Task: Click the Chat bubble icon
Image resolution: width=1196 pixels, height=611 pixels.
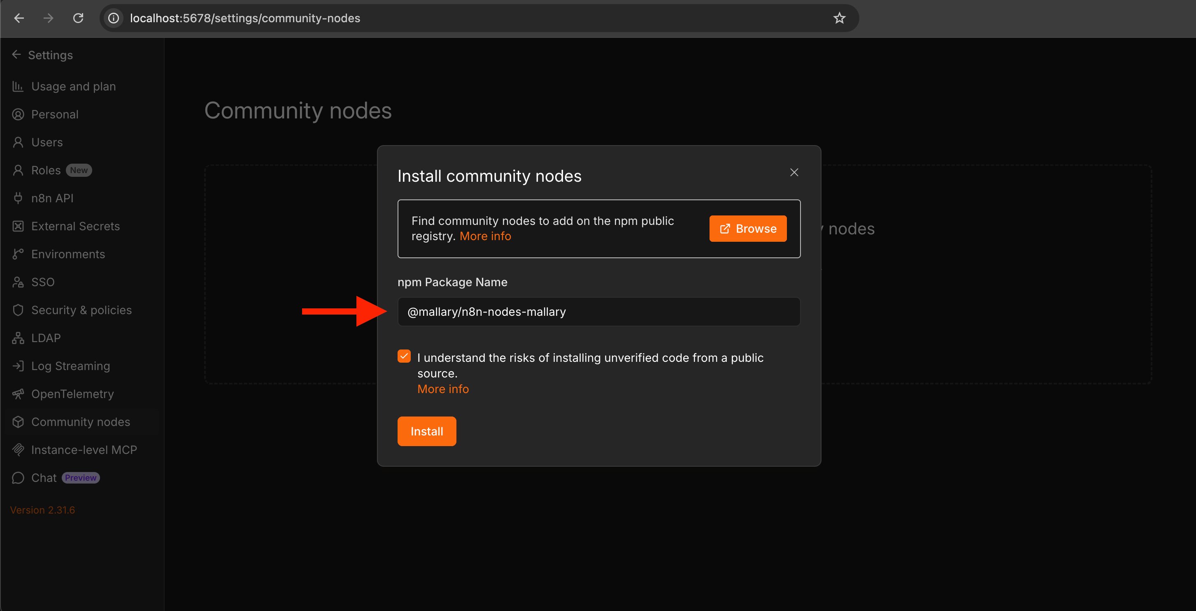Action: (18, 478)
